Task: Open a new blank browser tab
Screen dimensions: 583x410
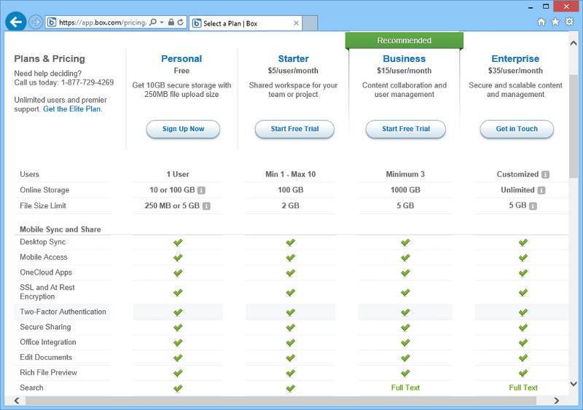Action: [x=310, y=23]
